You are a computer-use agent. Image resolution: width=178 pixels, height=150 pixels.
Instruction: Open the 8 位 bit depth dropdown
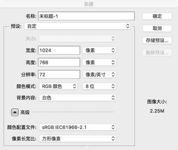point(99,86)
